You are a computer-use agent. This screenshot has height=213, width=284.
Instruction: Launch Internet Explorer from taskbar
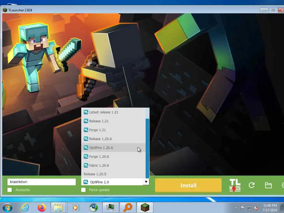pyautogui.click(x=25, y=207)
